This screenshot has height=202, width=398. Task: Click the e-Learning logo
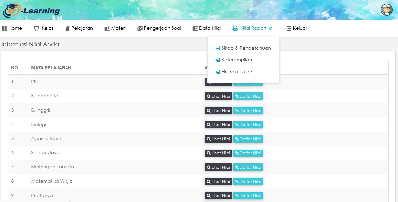[32, 11]
